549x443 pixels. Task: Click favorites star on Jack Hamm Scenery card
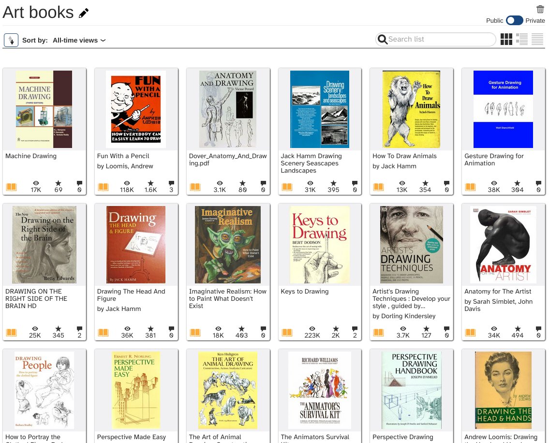(333, 183)
